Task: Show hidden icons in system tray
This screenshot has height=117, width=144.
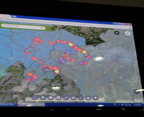Action: [x=119, y=105]
